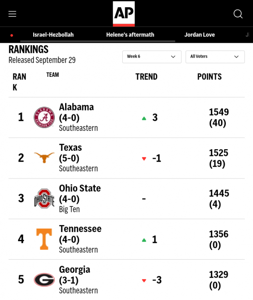Click the Texas Longhorns logo
The height and width of the screenshot is (300, 253).
pyautogui.click(x=44, y=158)
